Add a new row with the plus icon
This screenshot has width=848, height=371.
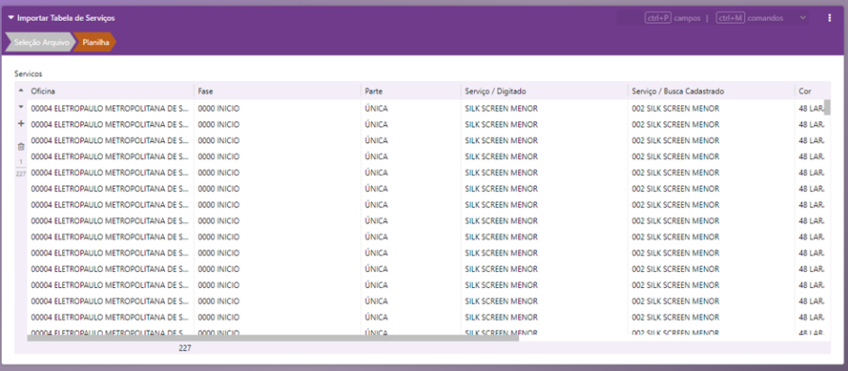(x=21, y=124)
